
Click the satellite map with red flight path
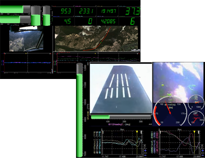coord(97,38)
